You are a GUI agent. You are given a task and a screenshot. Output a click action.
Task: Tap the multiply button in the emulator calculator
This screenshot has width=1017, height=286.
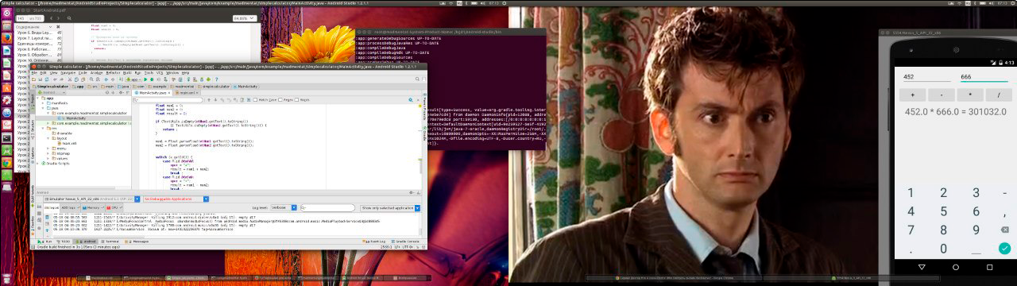970,95
